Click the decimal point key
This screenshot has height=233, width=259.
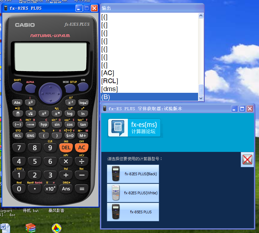[x=35, y=189]
